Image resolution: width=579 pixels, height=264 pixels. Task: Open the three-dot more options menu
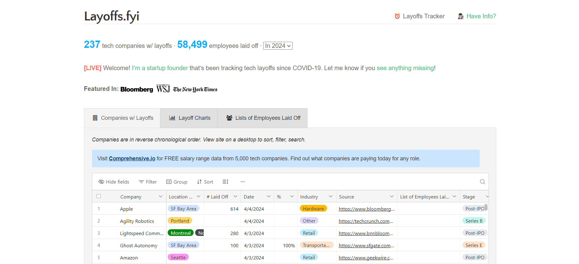(x=243, y=182)
